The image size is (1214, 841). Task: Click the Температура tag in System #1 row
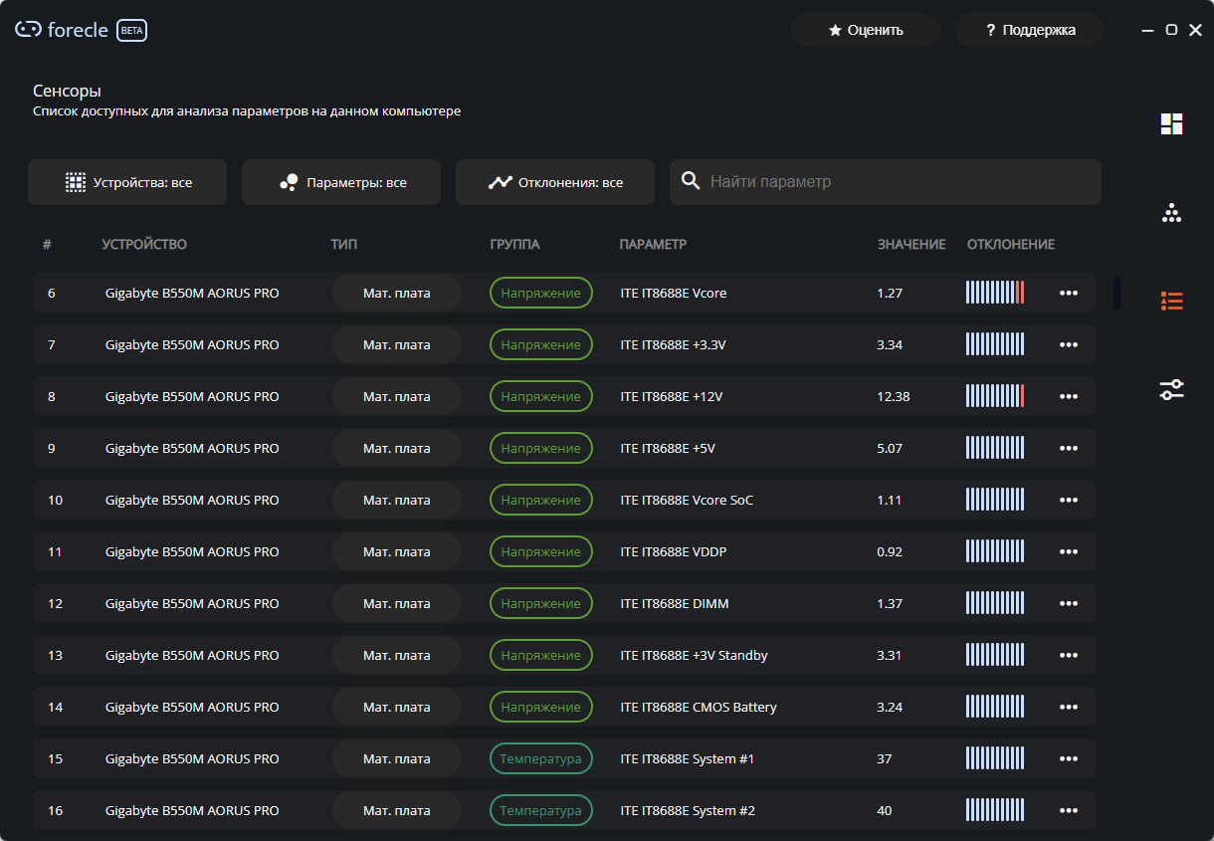pyautogui.click(x=540, y=758)
